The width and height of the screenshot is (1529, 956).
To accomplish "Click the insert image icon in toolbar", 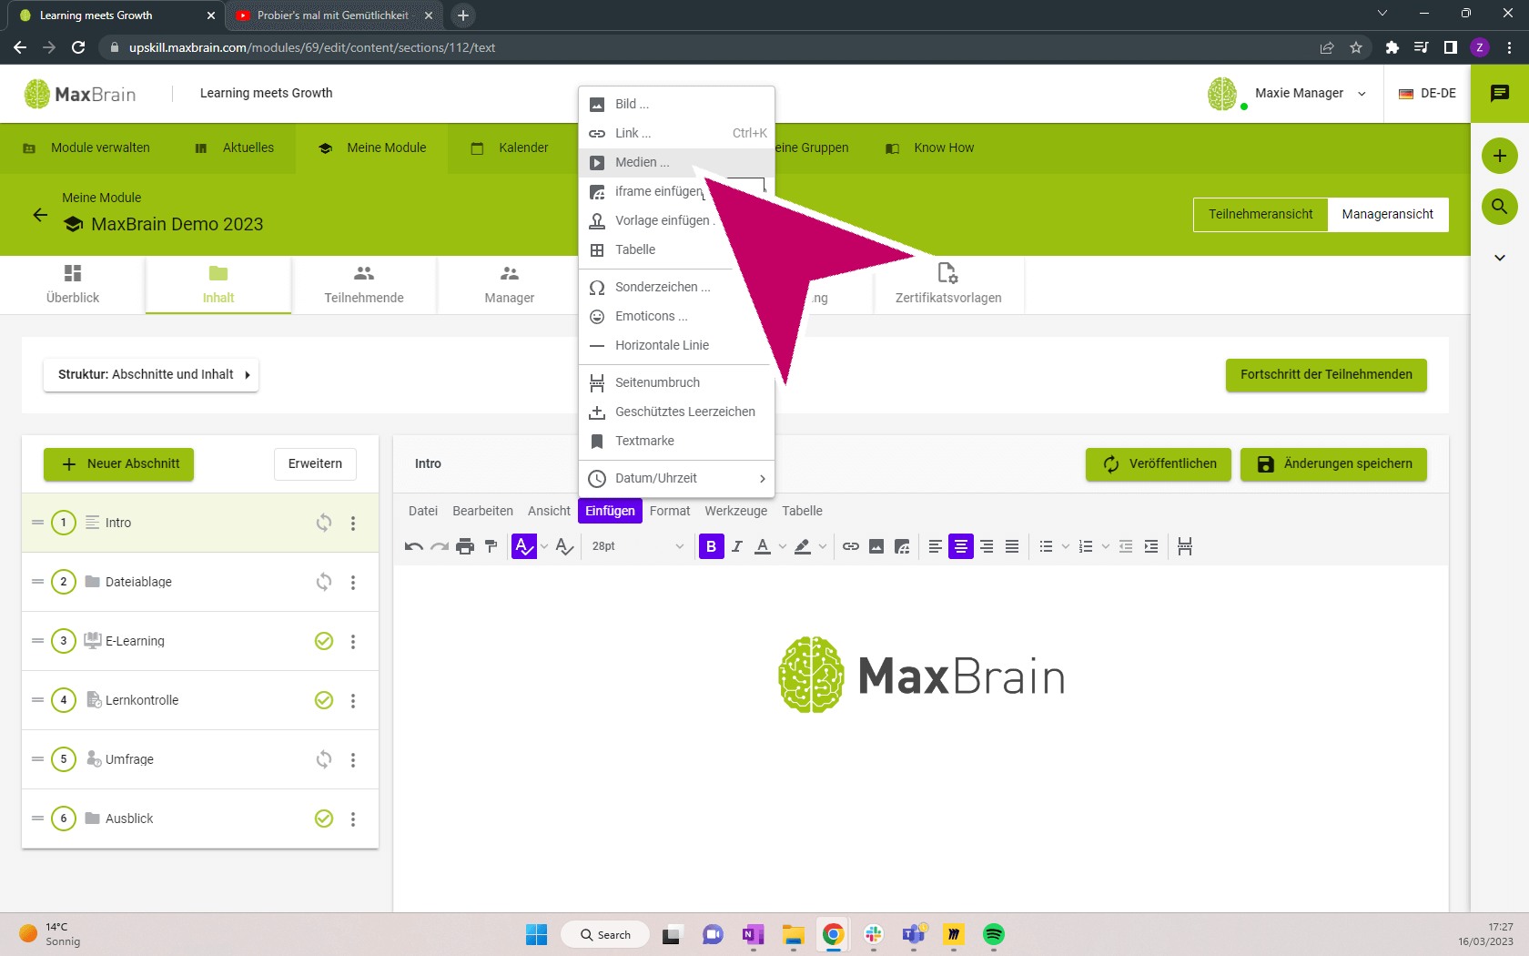I will tap(876, 546).
